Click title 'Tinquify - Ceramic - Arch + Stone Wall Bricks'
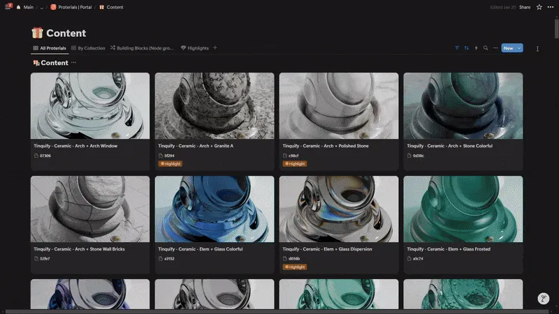Screen dimensions: 559x314 click(x=79, y=249)
